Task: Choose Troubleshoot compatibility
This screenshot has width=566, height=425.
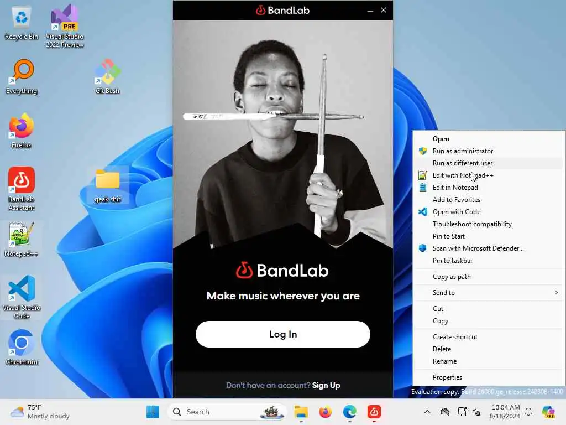Action: [489, 224]
